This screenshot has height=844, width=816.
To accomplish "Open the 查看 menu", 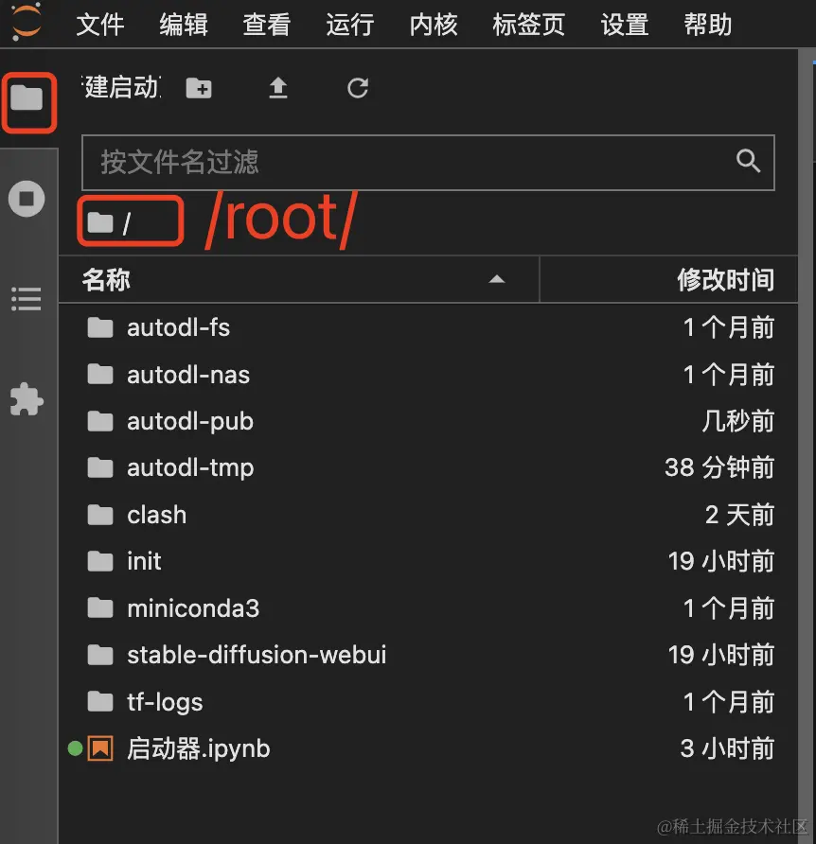I will (267, 25).
